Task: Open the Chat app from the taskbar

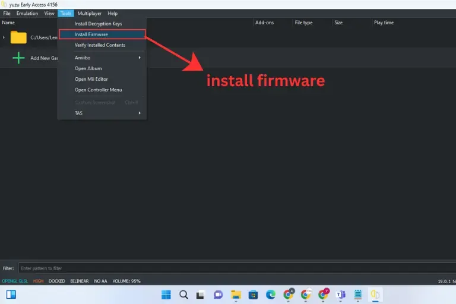Action: point(218,294)
